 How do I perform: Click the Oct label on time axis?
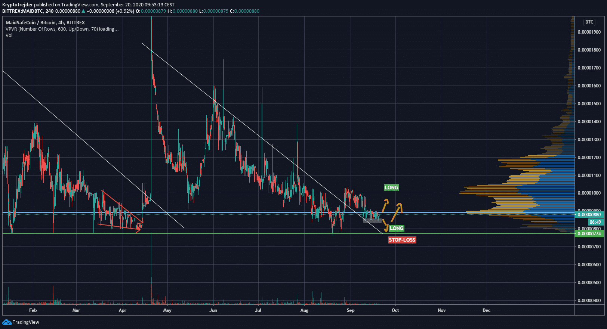[x=395, y=310]
